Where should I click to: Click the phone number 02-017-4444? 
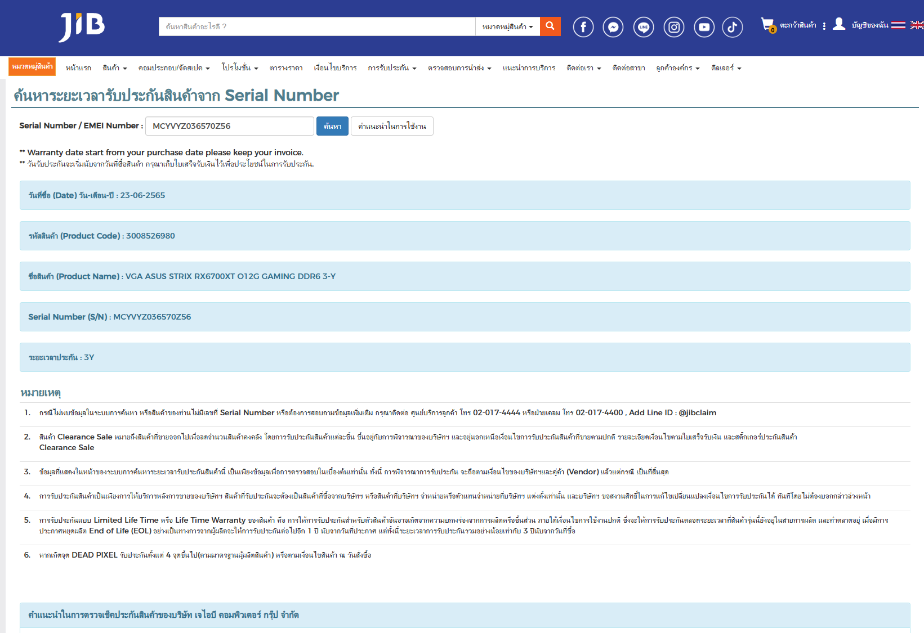pos(497,412)
